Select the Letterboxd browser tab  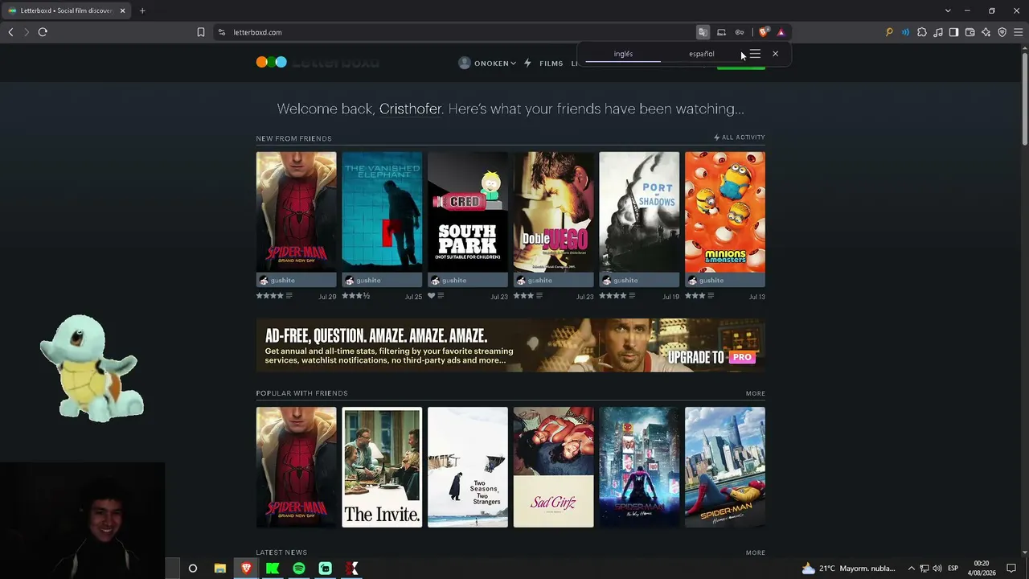coord(66,10)
